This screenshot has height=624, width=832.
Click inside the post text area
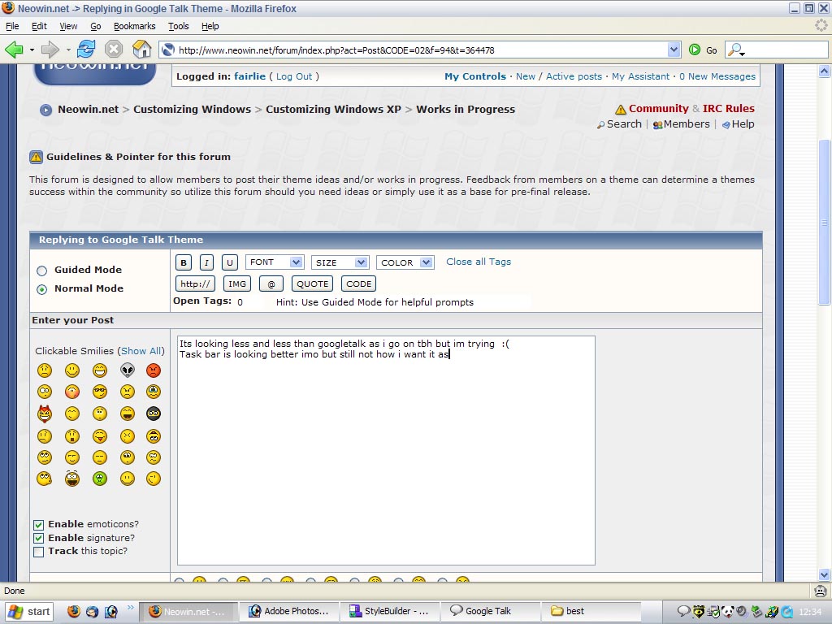386,447
